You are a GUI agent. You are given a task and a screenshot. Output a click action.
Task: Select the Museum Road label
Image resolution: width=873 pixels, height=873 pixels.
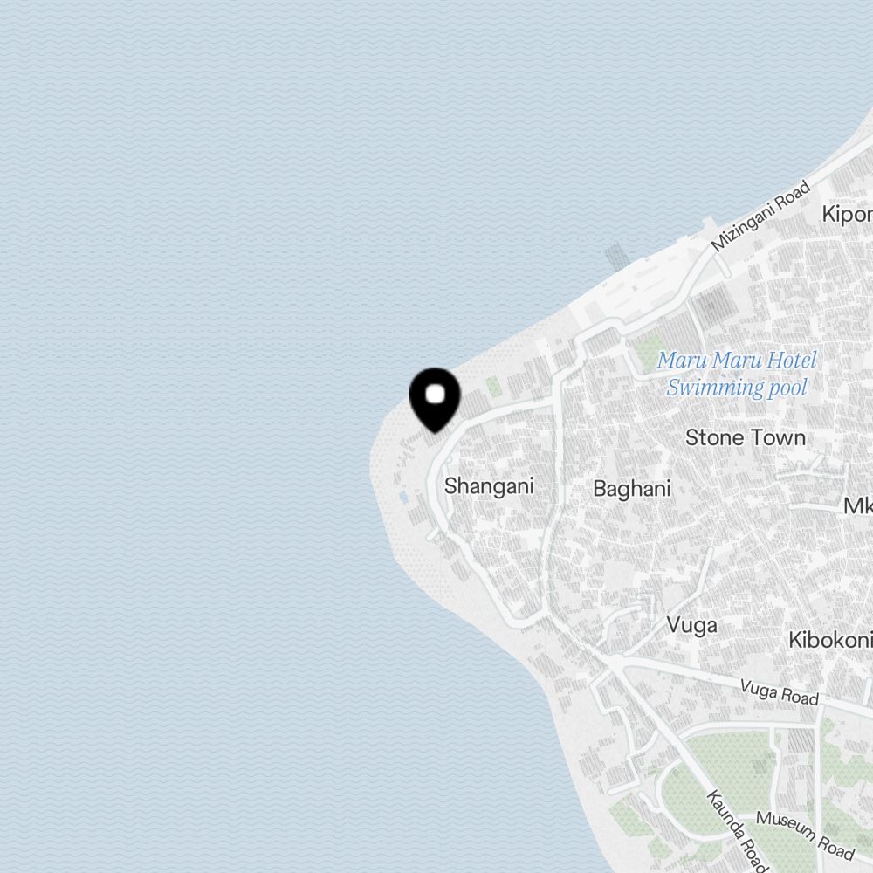click(x=805, y=835)
